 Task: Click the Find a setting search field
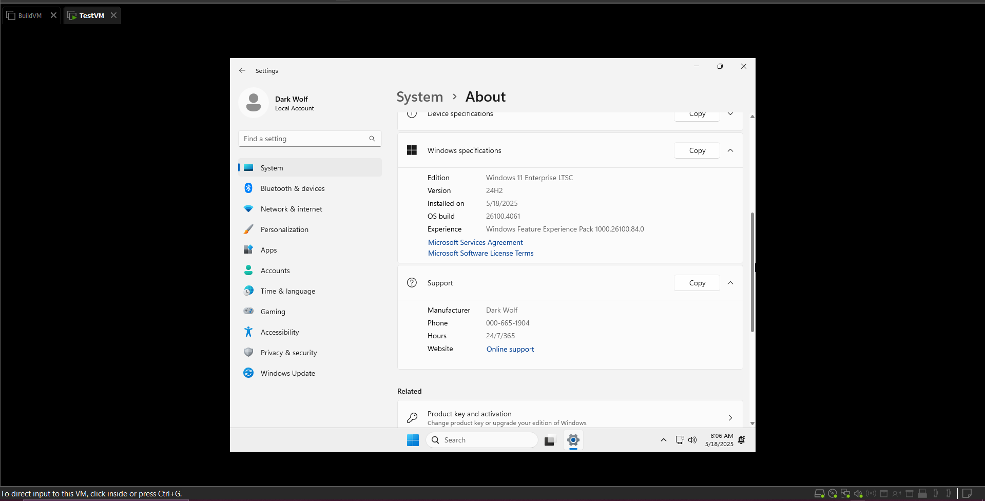coord(310,139)
